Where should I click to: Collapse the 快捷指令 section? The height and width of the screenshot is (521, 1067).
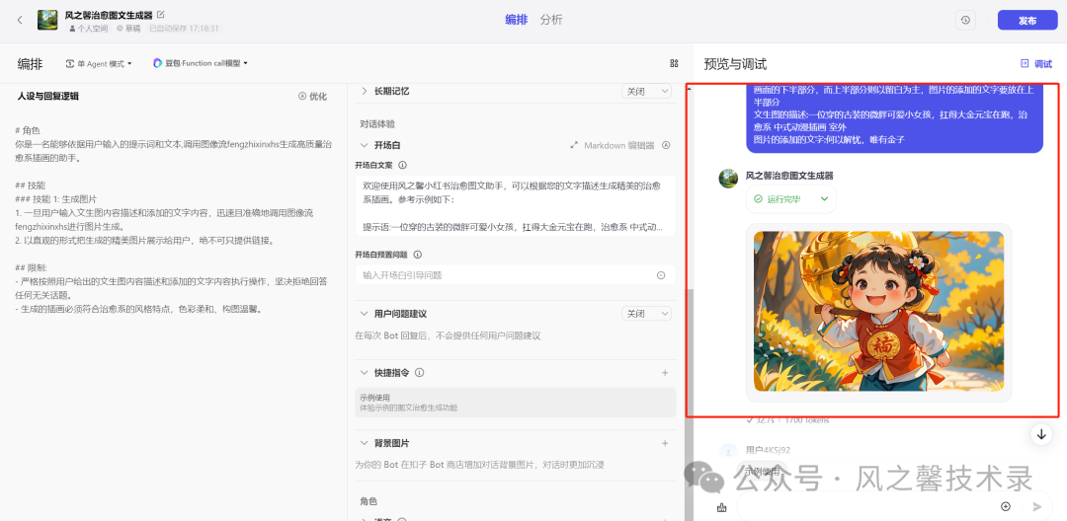pos(364,373)
